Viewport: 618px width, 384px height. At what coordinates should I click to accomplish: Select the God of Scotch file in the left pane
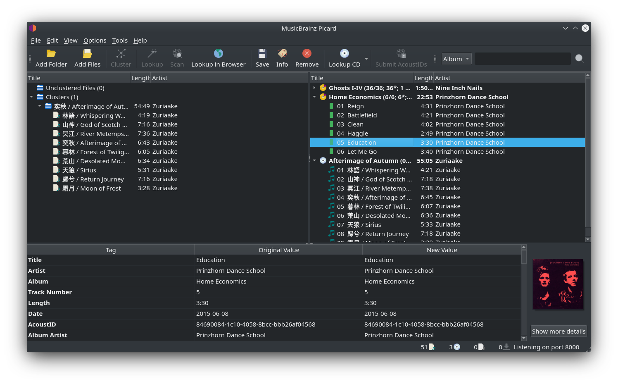(x=167, y=124)
